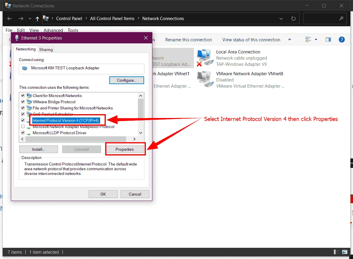Image resolution: width=353 pixels, height=259 pixels.
Task: Click All Control Panel Items breadcrumb
Action: pos(112,19)
